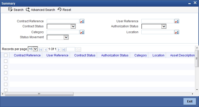Sort by Contract Reference column header
Viewport: 199px width, 107px height.
tap(27, 55)
